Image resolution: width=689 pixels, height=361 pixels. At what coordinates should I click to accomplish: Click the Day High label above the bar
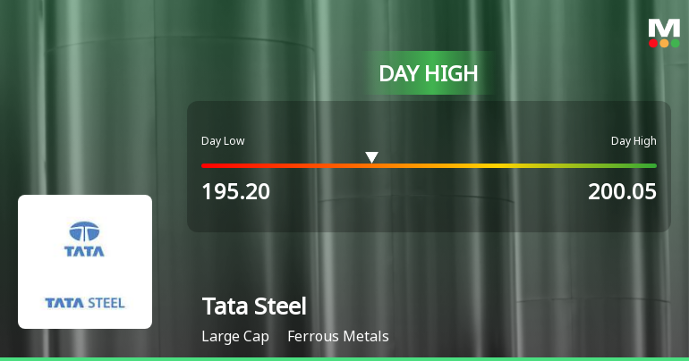634,140
